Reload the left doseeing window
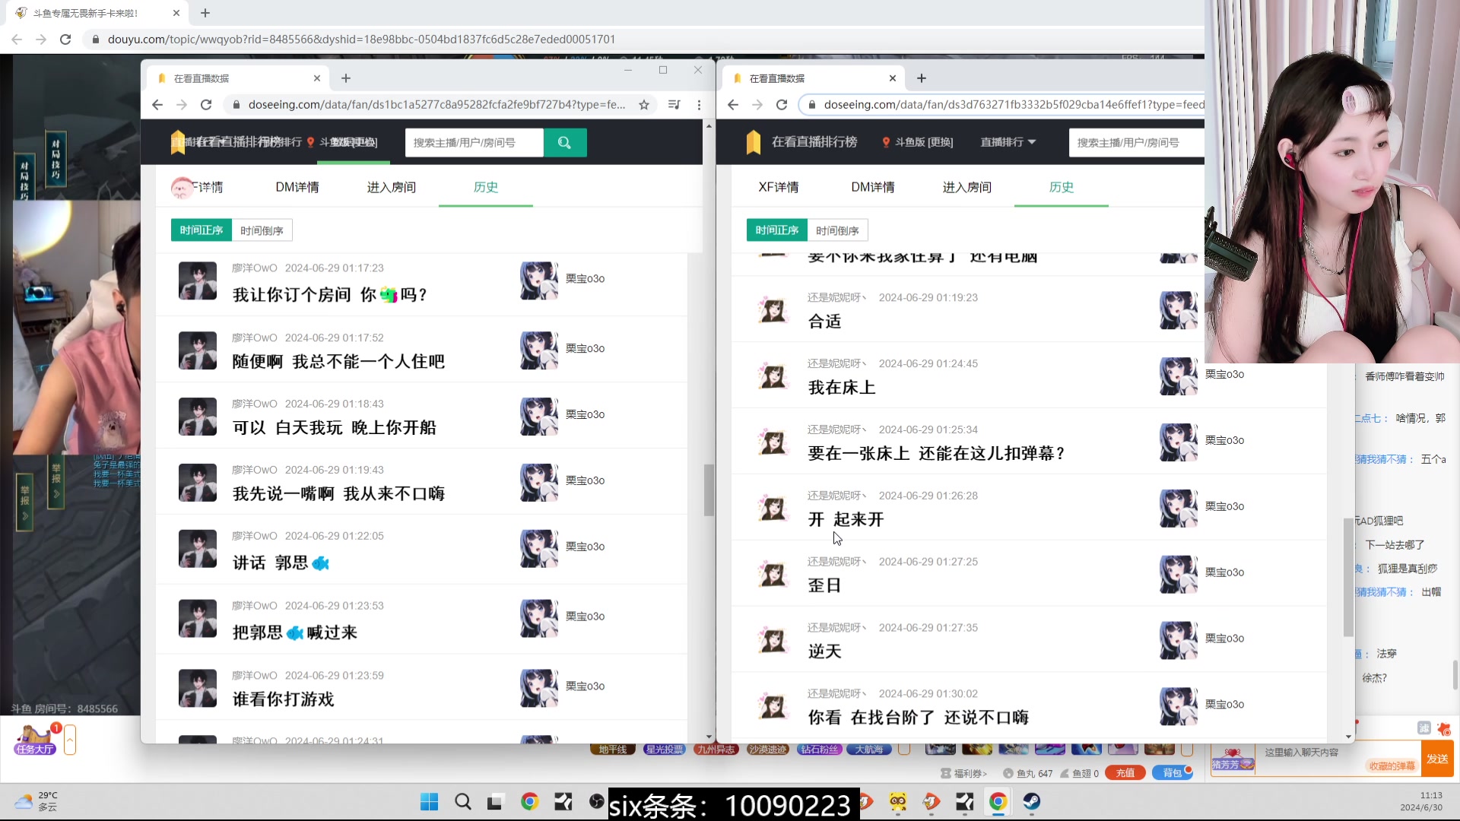Screen dimensions: 1460x821 (x=206, y=105)
